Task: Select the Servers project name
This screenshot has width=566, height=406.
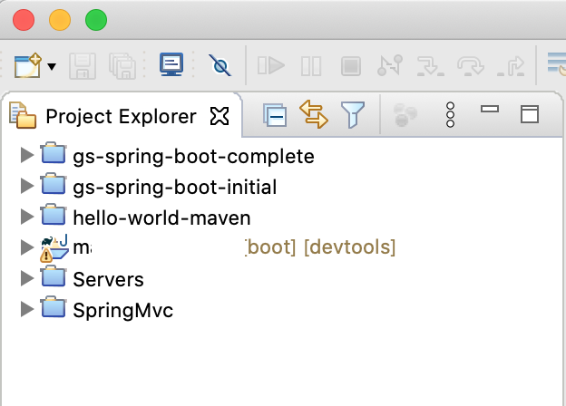Action: 108,279
